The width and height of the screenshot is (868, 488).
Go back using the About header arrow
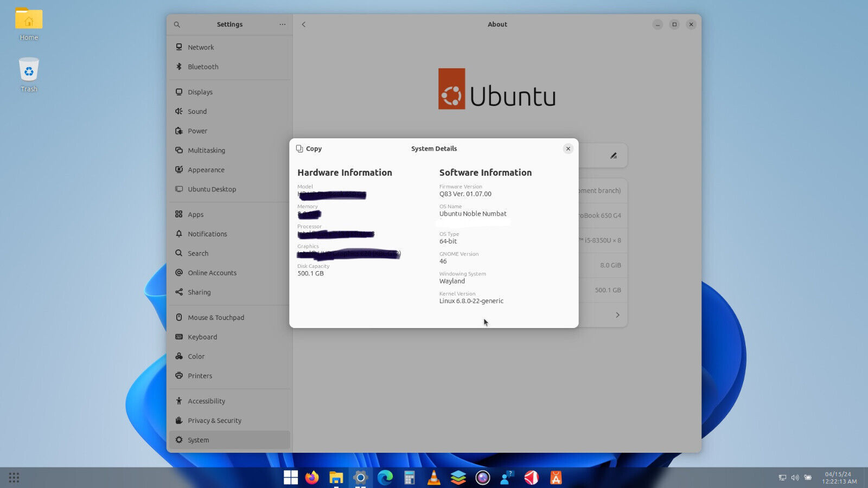304,24
